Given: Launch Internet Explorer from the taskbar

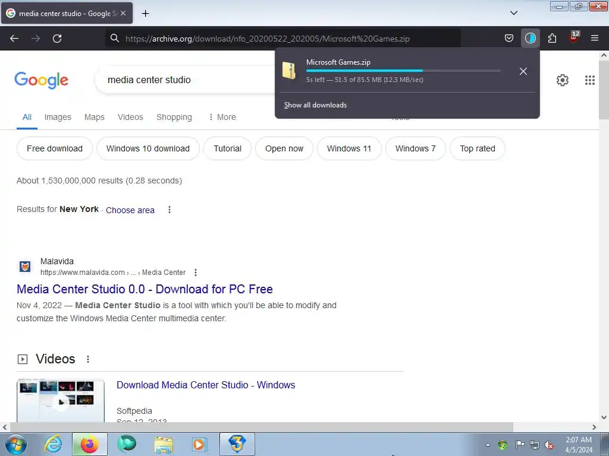Looking at the screenshot, I should (53, 444).
